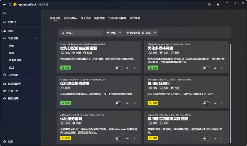
Task: View code icon for 优先分配前台应用资源
Action: click(x=127, y=68)
